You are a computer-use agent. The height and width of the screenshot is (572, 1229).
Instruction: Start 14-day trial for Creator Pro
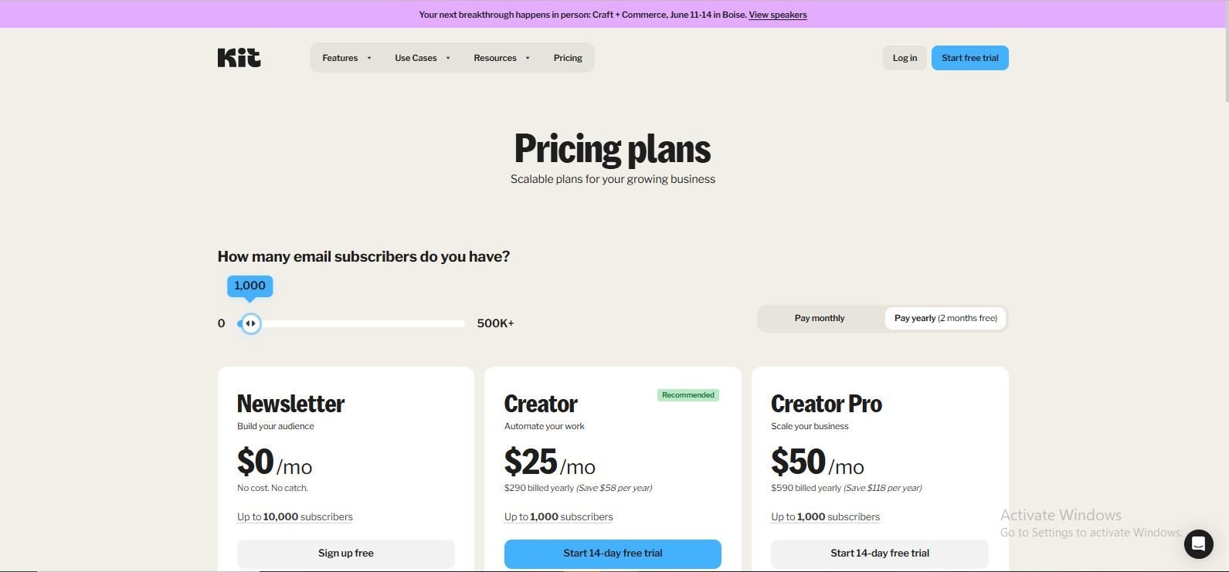pos(879,553)
